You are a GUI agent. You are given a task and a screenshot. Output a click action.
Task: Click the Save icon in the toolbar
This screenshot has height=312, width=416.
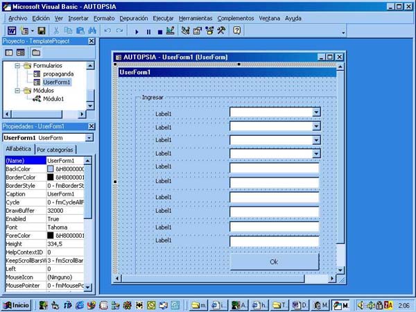click(x=42, y=31)
